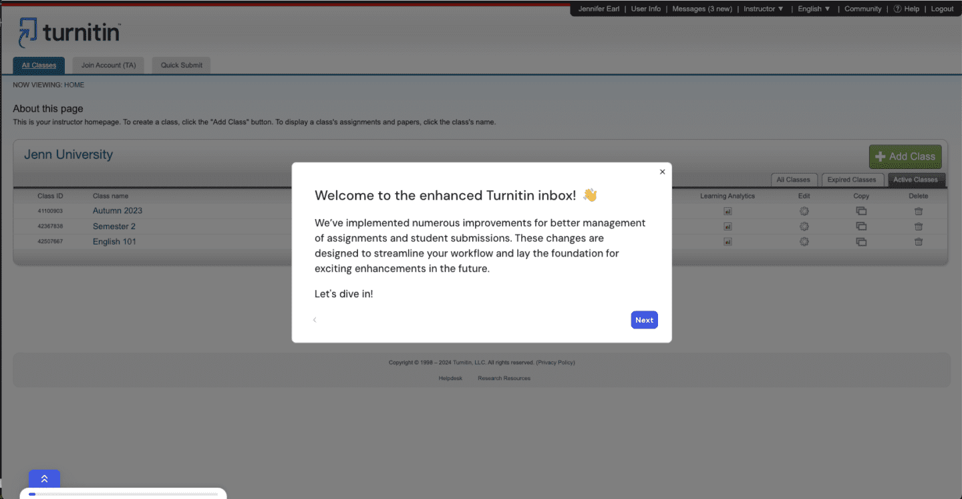Click the tour progress bar at bottom
Screen dimensions: 962x499
click(124, 494)
